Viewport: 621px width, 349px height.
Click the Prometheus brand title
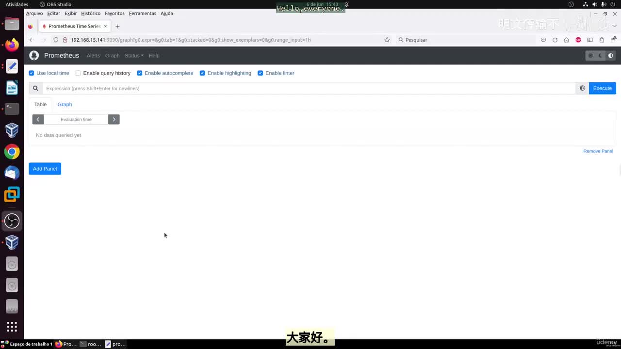62,56
